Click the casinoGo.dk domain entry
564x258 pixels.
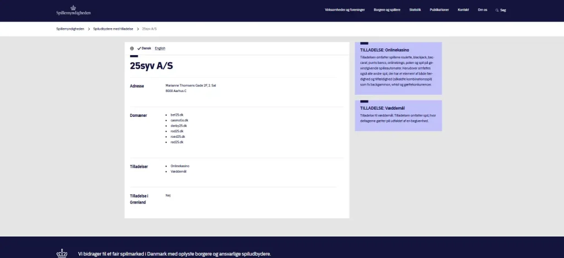pos(179,120)
